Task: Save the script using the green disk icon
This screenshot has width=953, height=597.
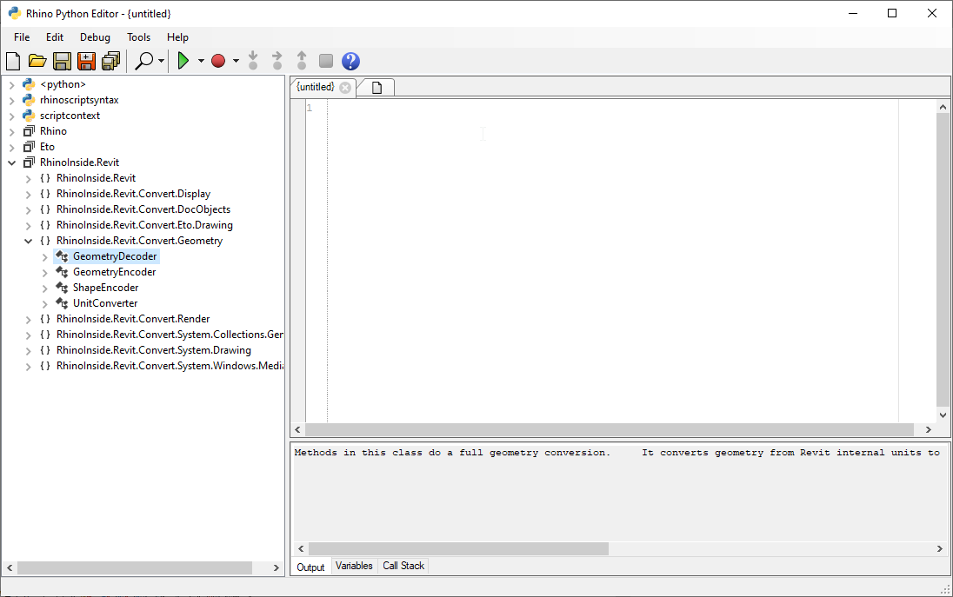Action: point(62,61)
